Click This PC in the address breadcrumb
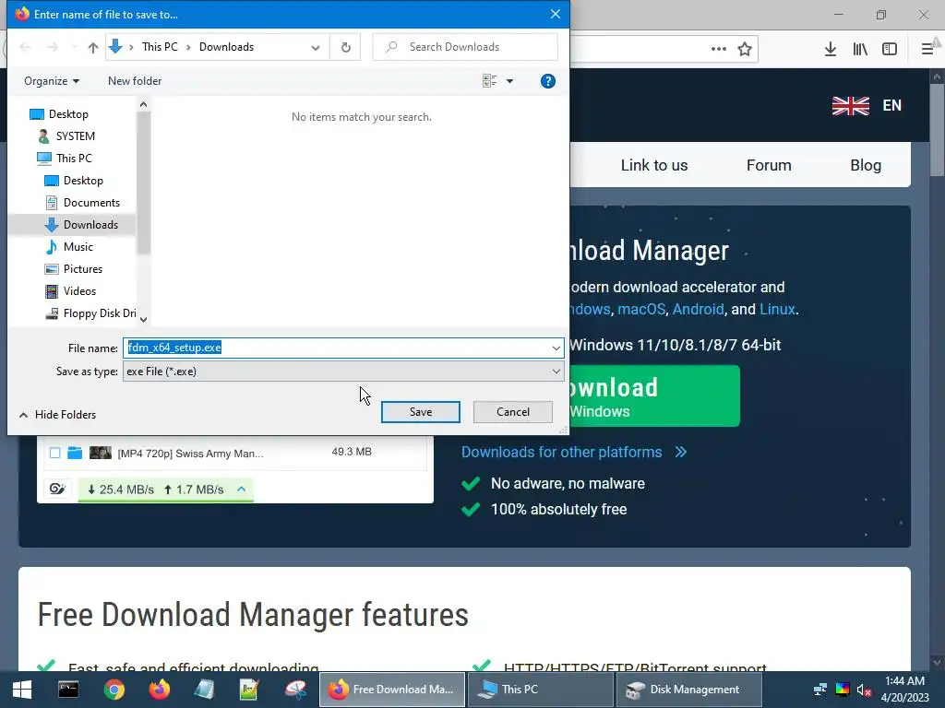Viewport: 945px width, 708px height. 160,47
